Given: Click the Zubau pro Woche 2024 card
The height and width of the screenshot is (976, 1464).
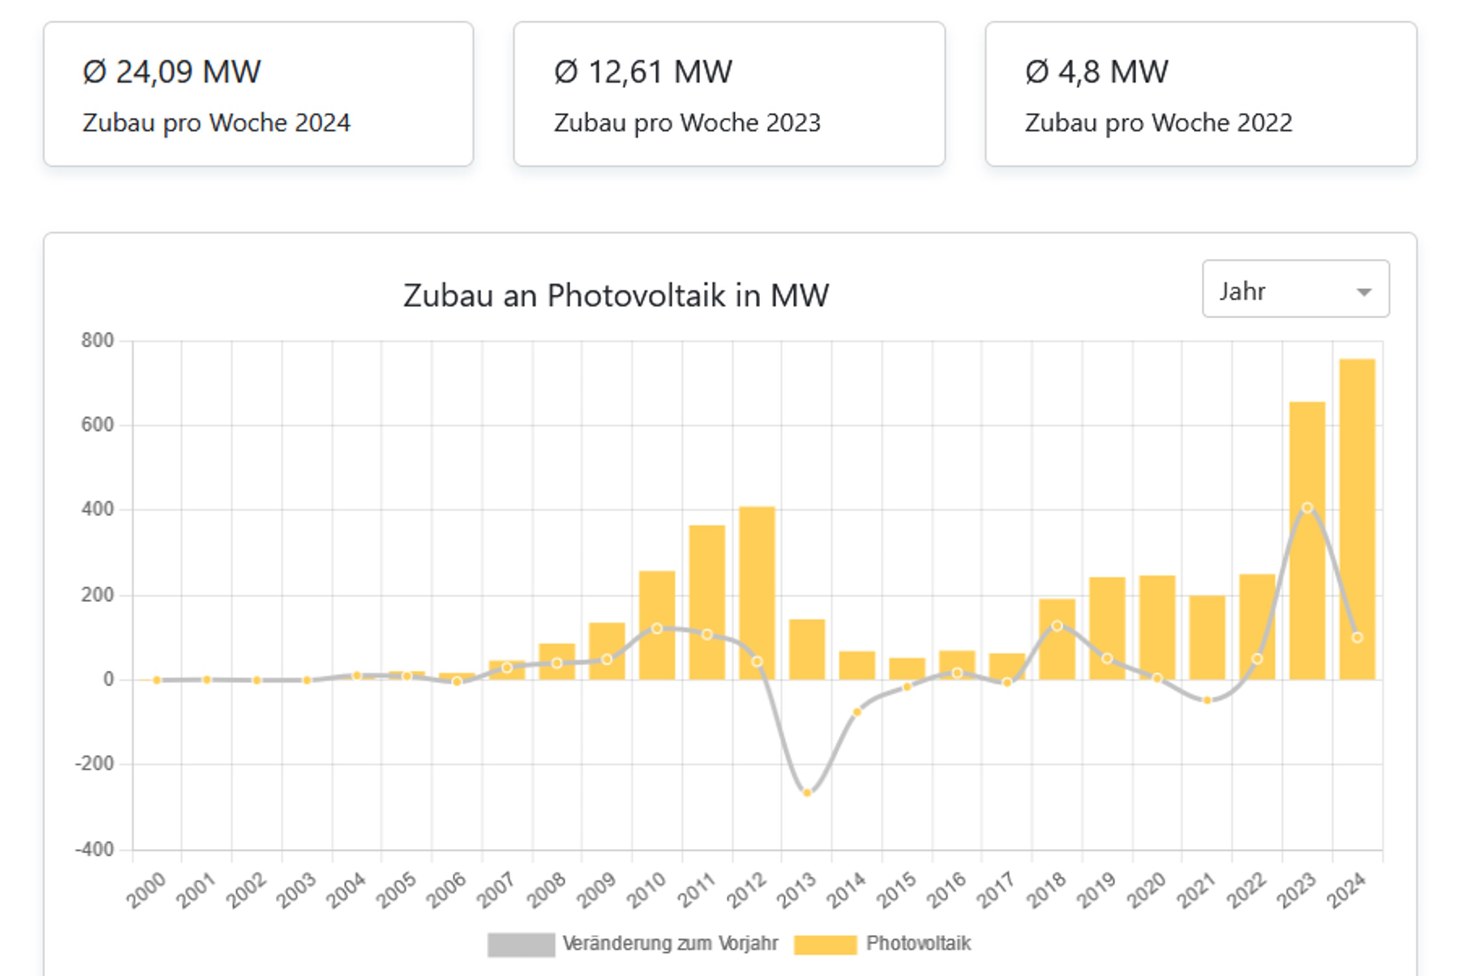Looking at the screenshot, I should [x=258, y=94].
